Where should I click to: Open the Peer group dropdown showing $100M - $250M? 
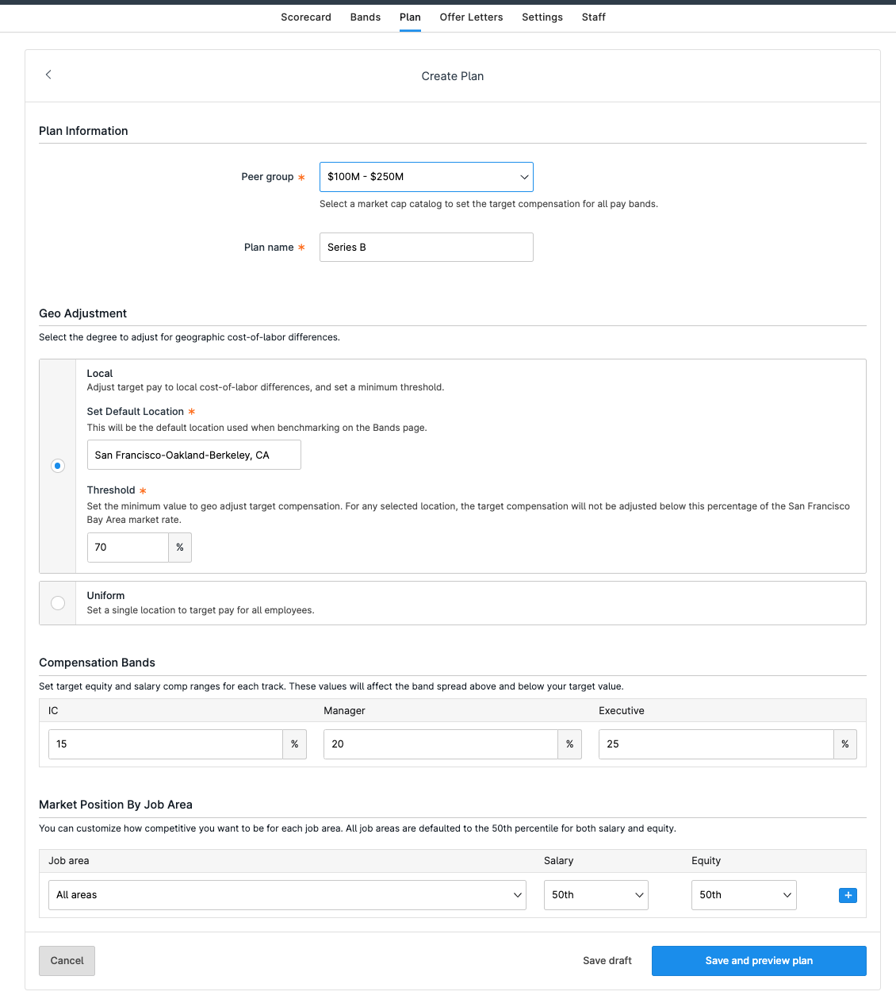426,176
